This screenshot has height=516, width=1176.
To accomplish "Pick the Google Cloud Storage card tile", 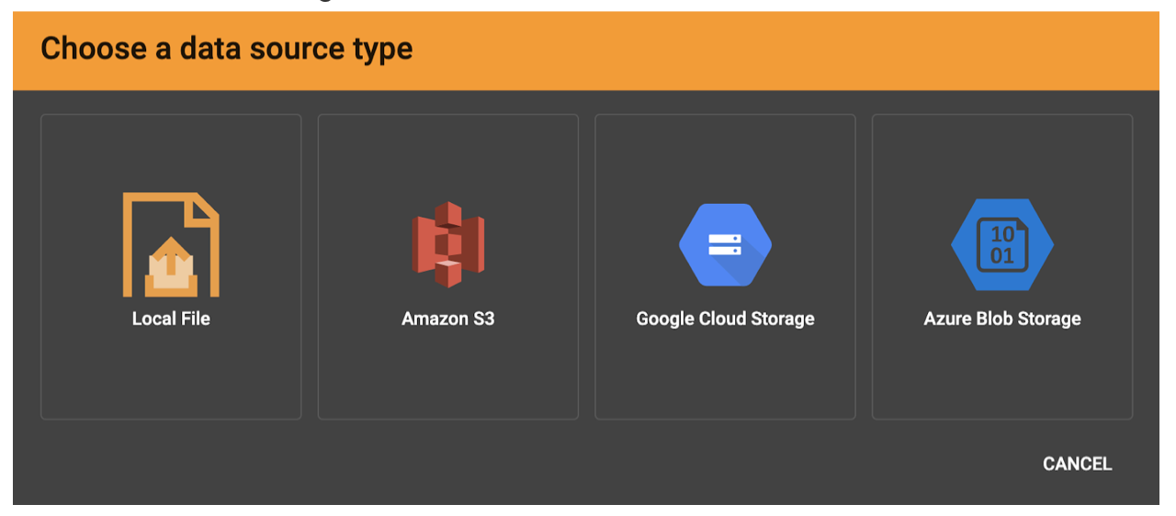I will tap(725, 376).
